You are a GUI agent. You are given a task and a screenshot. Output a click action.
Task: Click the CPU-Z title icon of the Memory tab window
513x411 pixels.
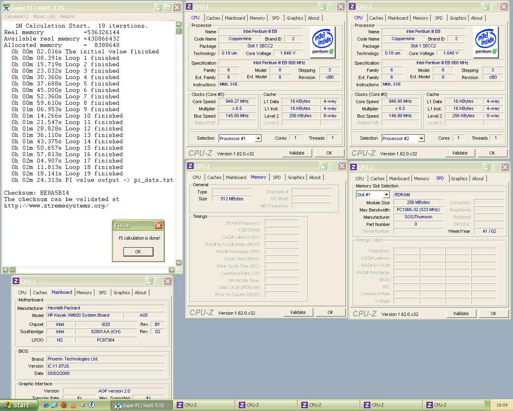tap(190, 166)
